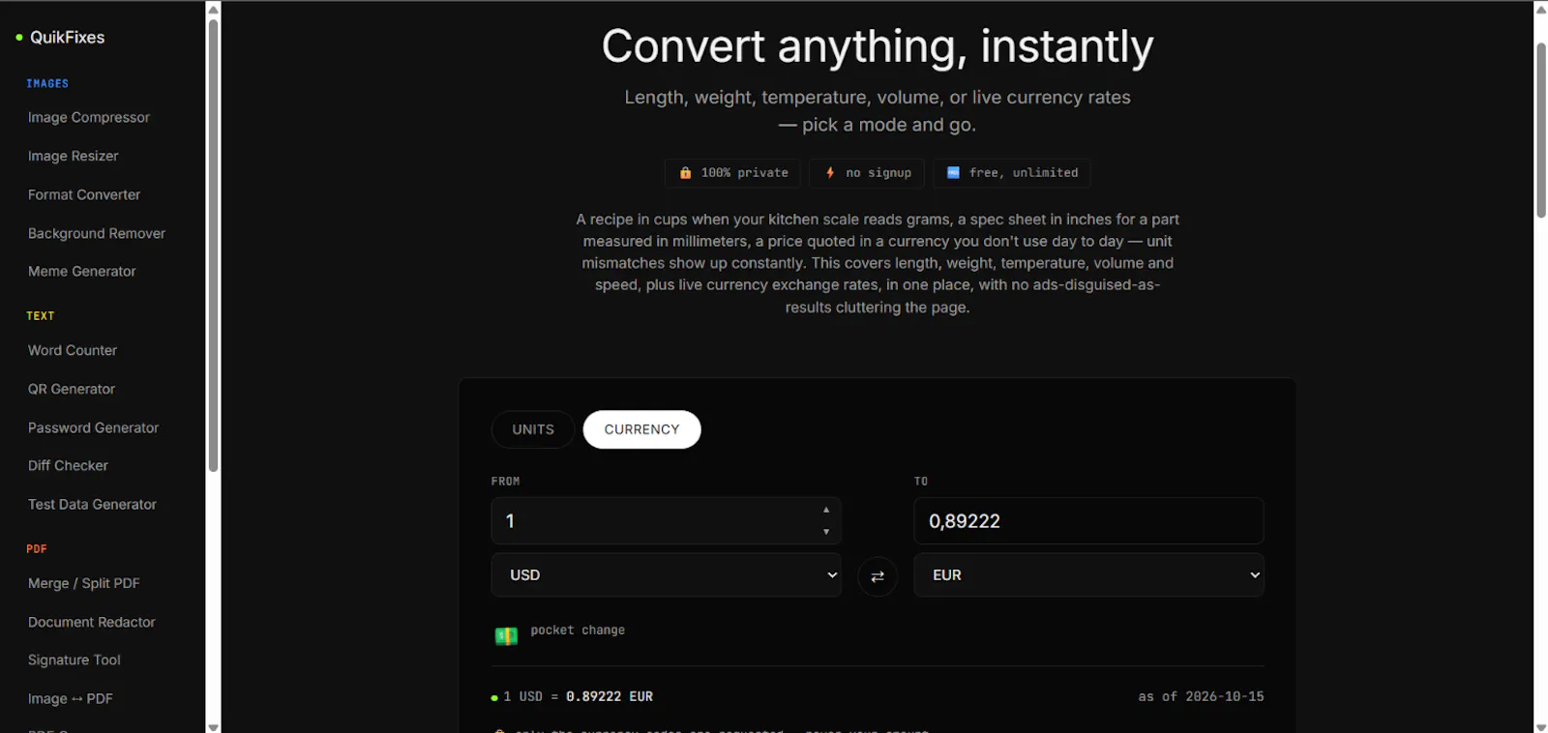Click the QuikFixes logo
The height and width of the screenshot is (733, 1548).
pos(60,37)
